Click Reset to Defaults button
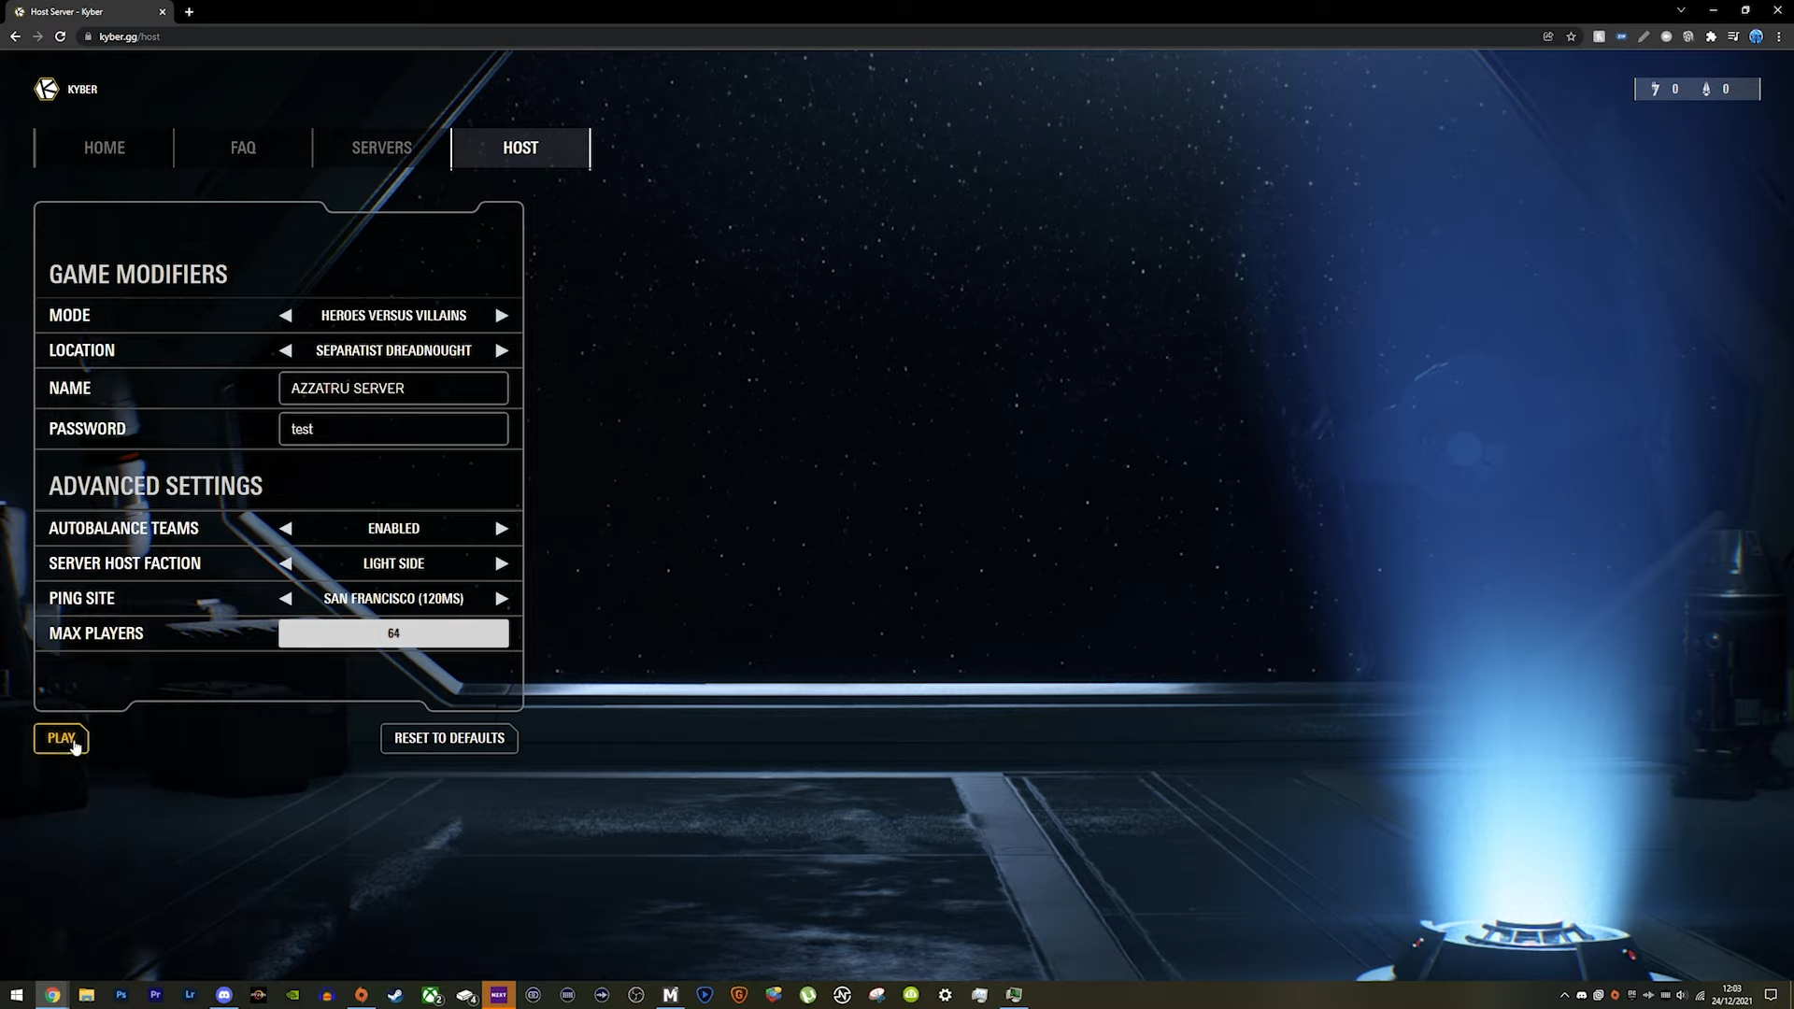Viewport: 1794px width, 1009px height. click(x=449, y=738)
